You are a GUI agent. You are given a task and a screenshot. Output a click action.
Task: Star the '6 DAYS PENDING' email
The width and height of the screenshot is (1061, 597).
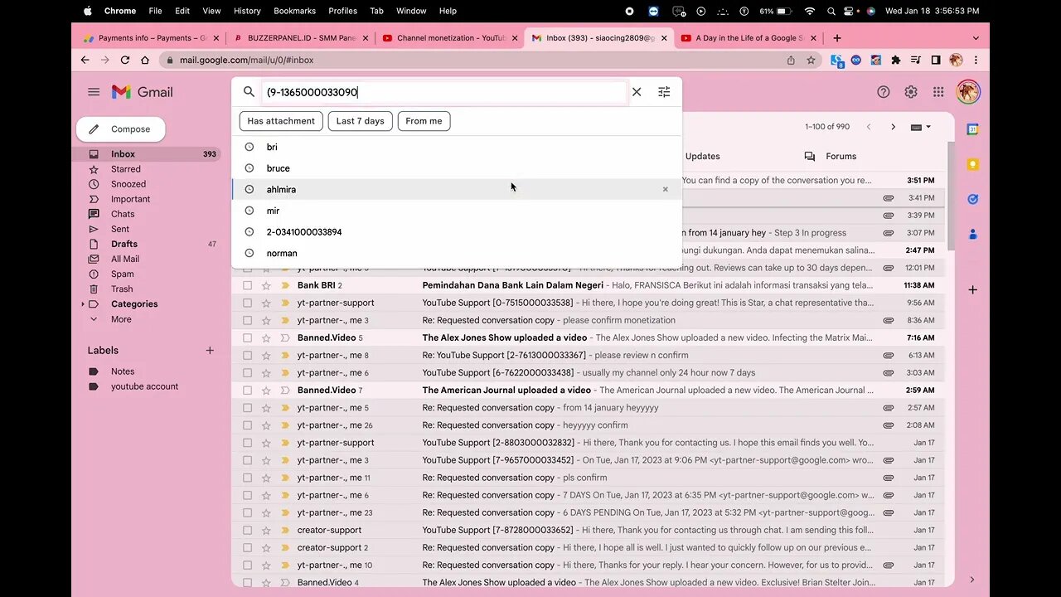266,512
